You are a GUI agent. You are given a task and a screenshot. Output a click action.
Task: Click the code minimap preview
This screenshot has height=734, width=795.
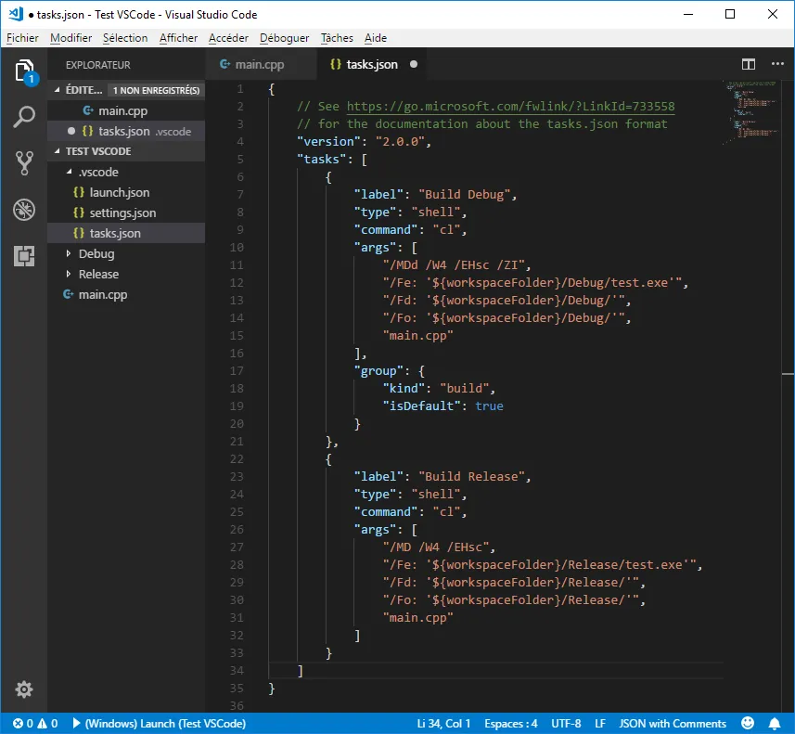click(751, 112)
